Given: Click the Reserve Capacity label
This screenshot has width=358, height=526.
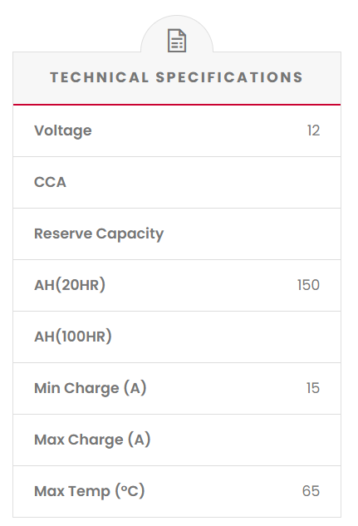Looking at the screenshot, I should click(99, 234).
